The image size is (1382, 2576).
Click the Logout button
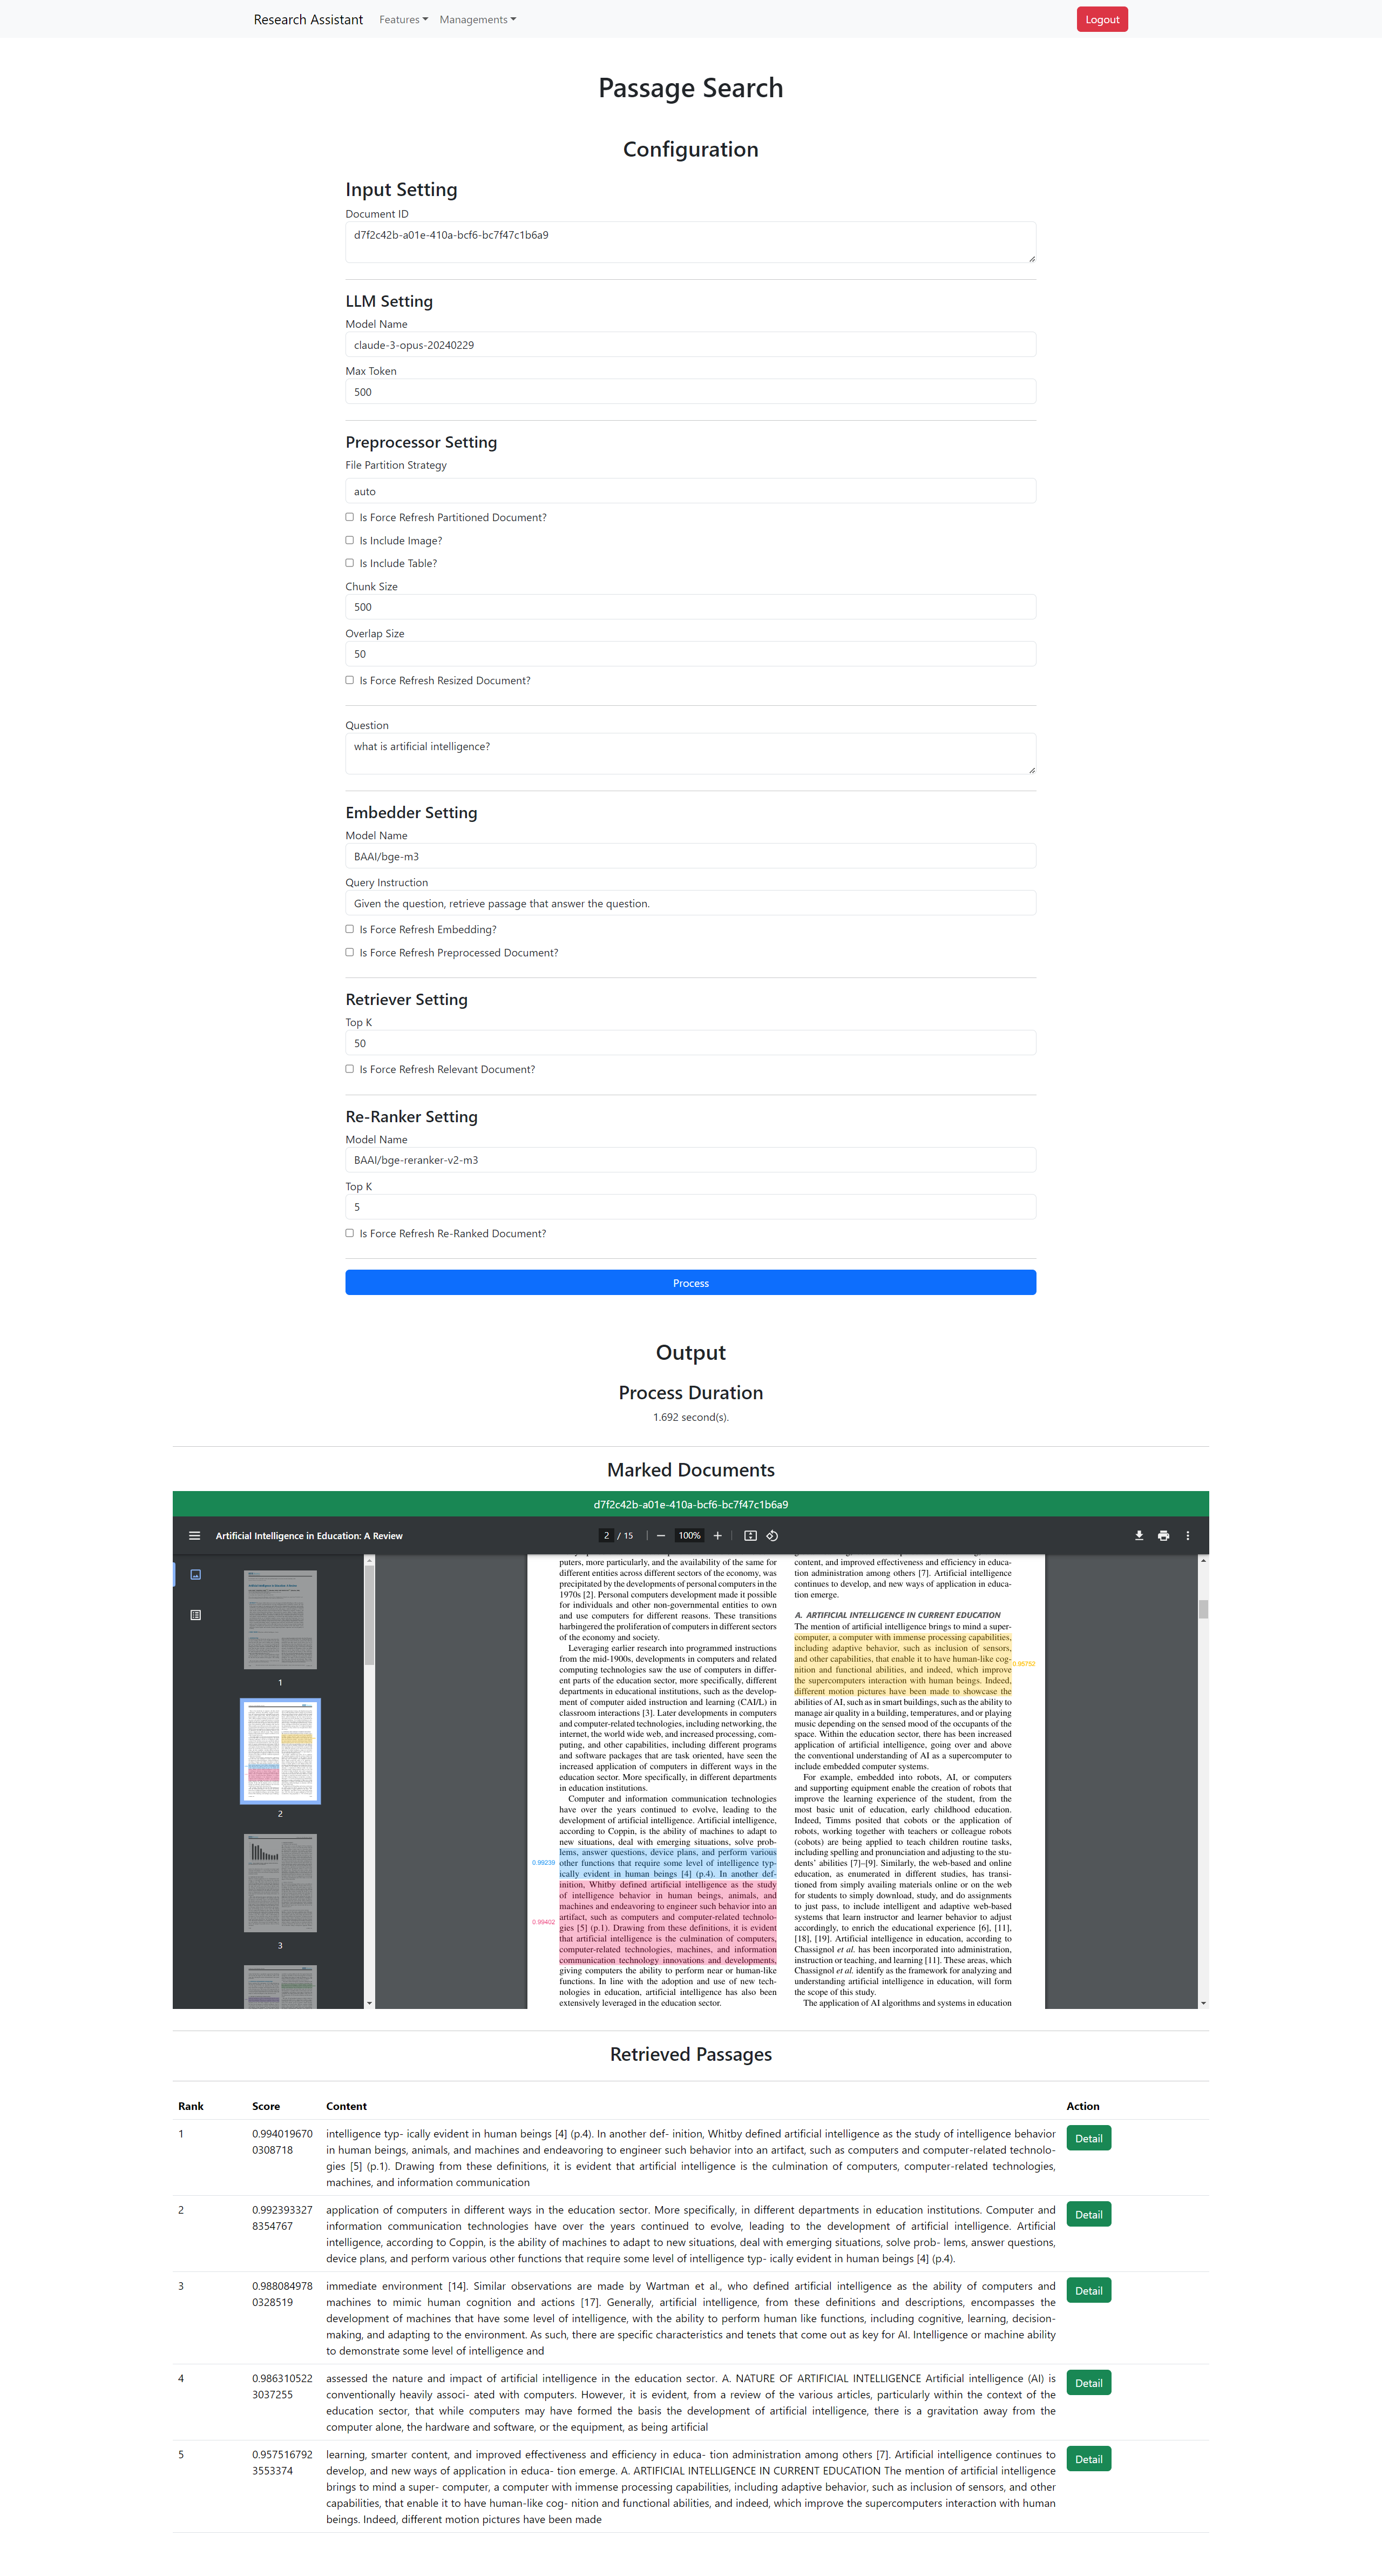[x=1102, y=19]
